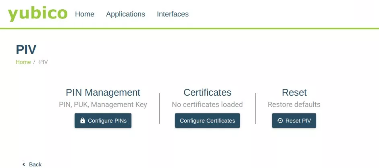Click the "PIN, PUK, Management Key" subtitle
The image size is (379, 168).
point(103,104)
